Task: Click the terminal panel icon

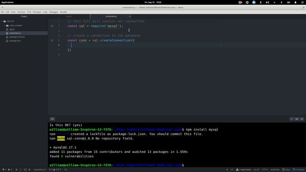Action: click(52, 119)
